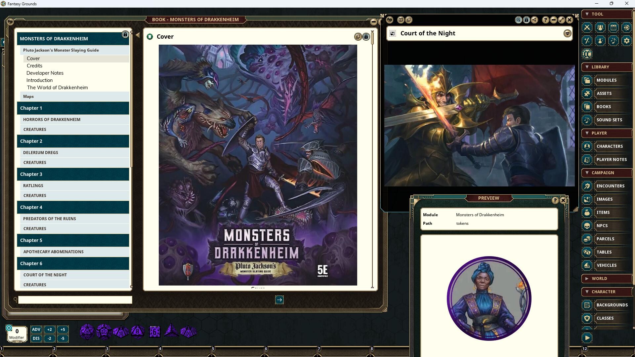Share the Court of the Night image
Image resolution: width=635 pixels, height=357 pixels.
(534, 20)
